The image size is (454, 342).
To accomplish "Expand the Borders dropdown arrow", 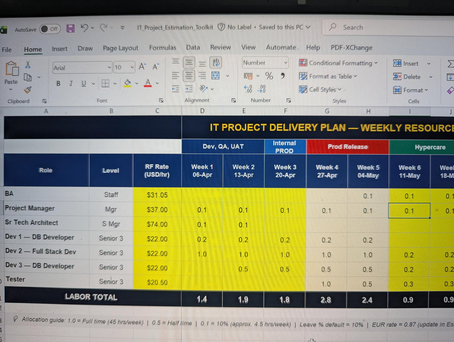I will [x=115, y=83].
